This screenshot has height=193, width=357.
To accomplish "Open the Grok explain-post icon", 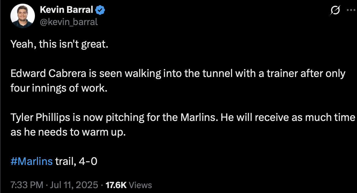I will tap(335, 10).
